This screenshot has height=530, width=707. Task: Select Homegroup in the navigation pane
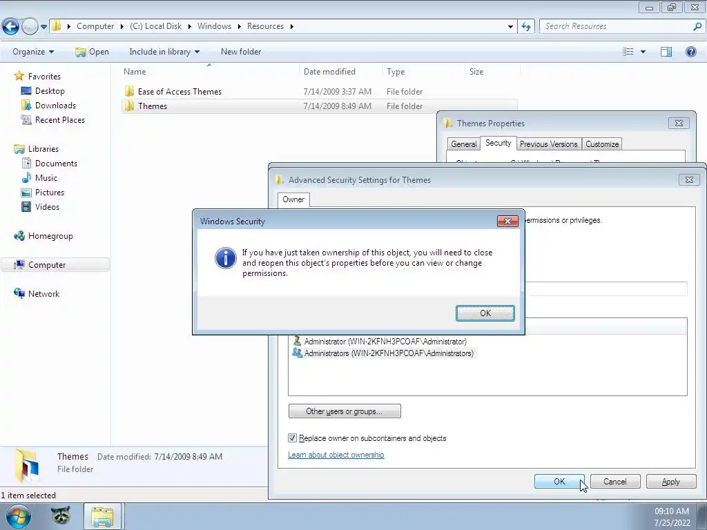click(43, 236)
